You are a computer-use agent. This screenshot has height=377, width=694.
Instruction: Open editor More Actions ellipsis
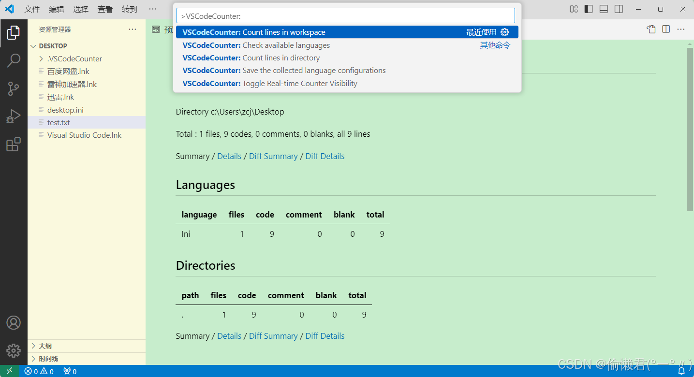tap(681, 29)
